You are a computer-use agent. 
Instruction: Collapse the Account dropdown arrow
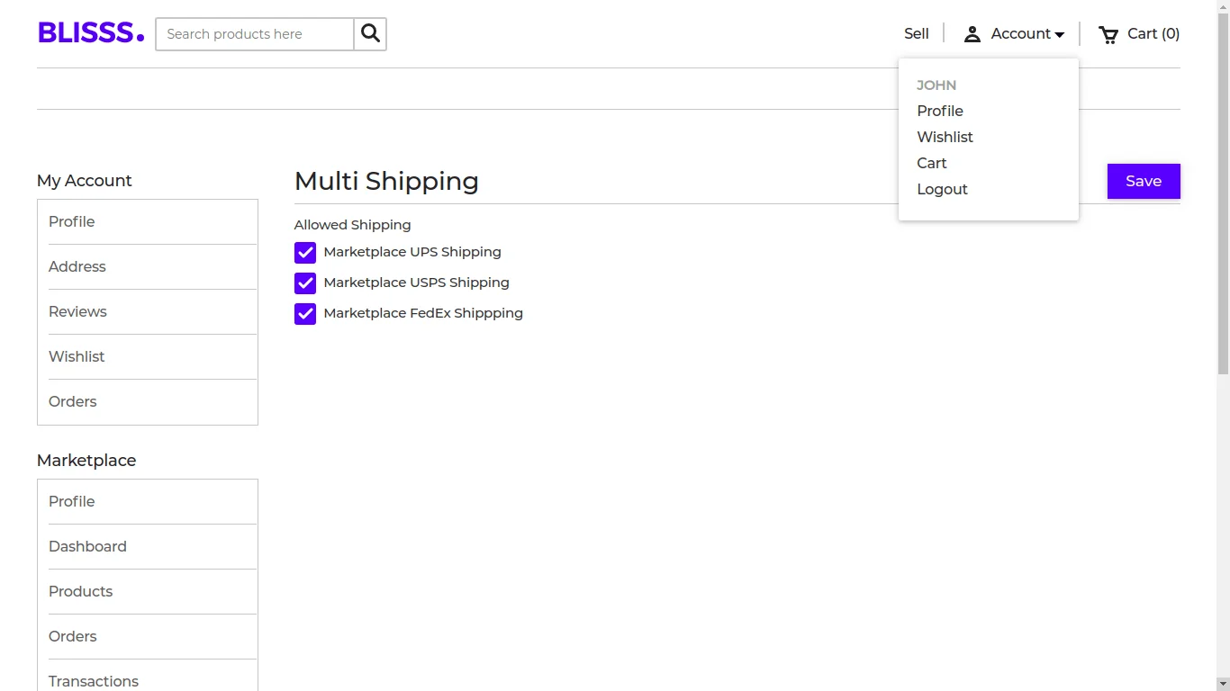(1060, 35)
